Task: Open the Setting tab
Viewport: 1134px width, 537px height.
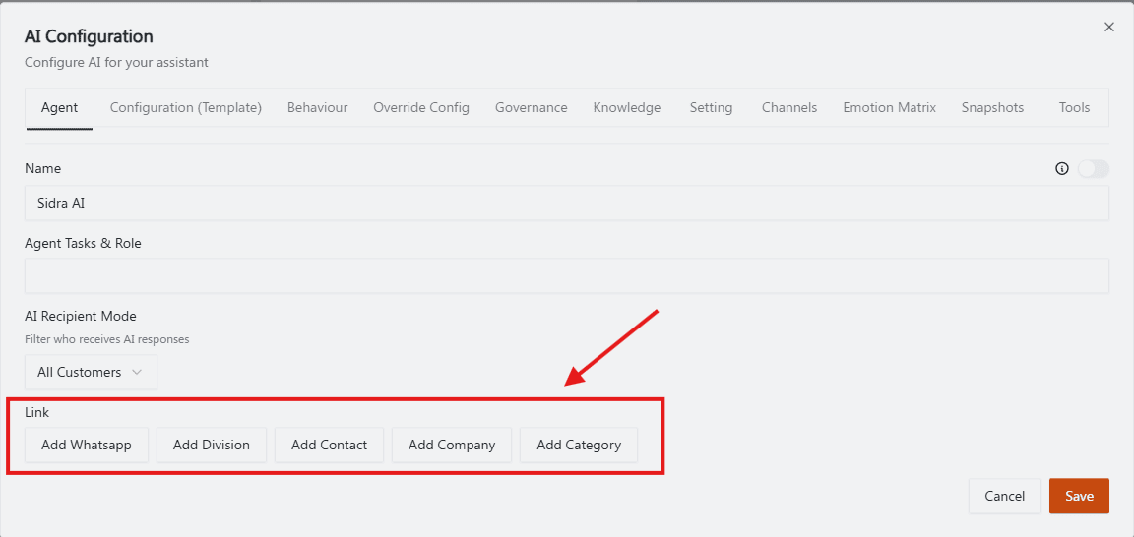Action: click(711, 107)
